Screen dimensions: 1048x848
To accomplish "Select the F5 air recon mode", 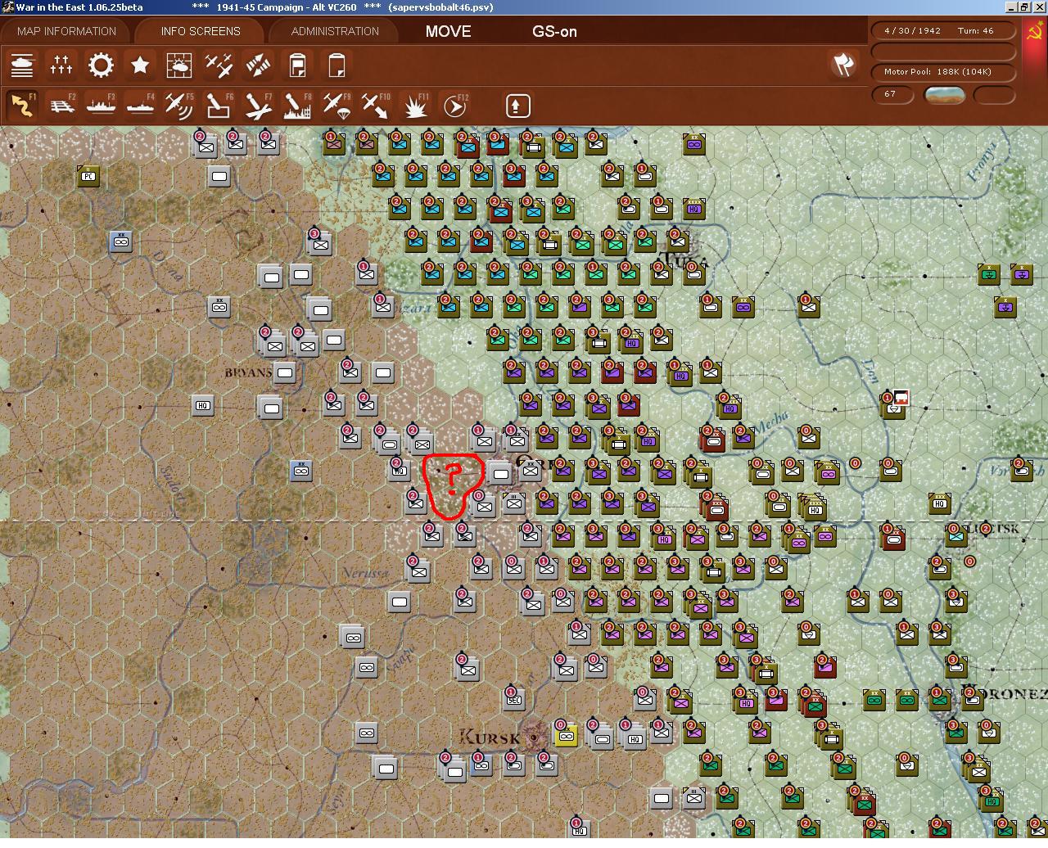I will pos(179,106).
